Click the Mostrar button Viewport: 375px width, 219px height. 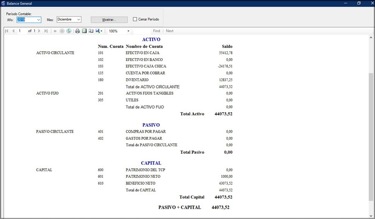coord(109,20)
